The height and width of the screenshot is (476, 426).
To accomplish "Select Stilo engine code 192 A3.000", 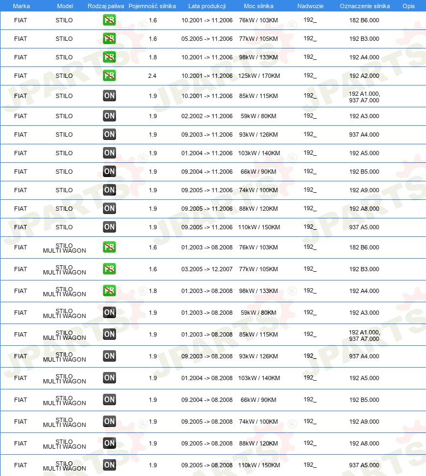I will [x=364, y=116].
